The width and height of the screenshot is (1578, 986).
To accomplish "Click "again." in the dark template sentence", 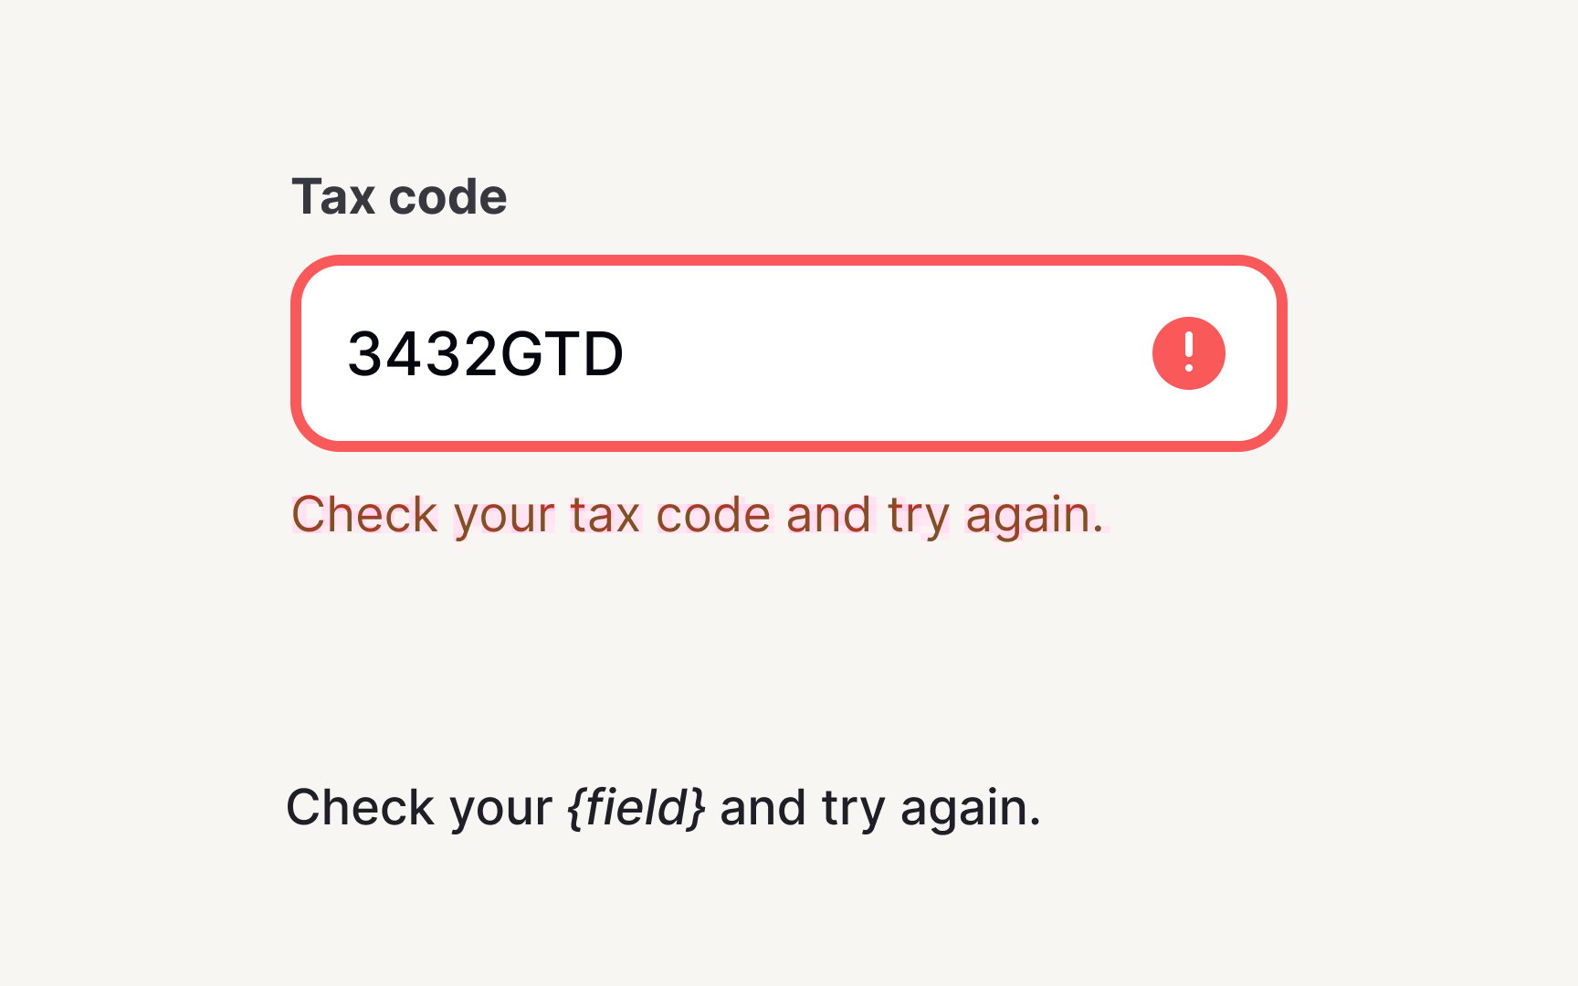I will (970, 810).
